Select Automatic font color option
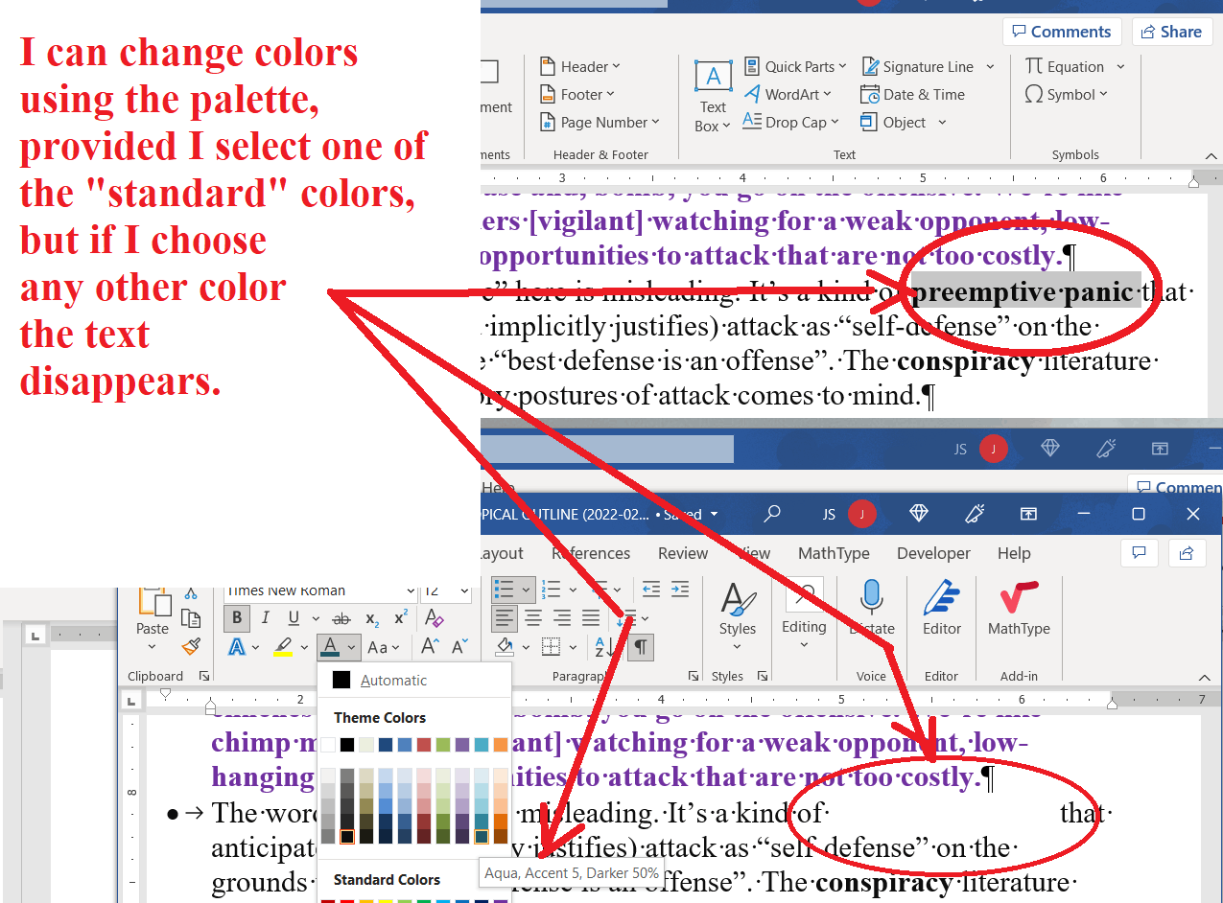Viewport: 1223px width, 903px height. pos(414,680)
